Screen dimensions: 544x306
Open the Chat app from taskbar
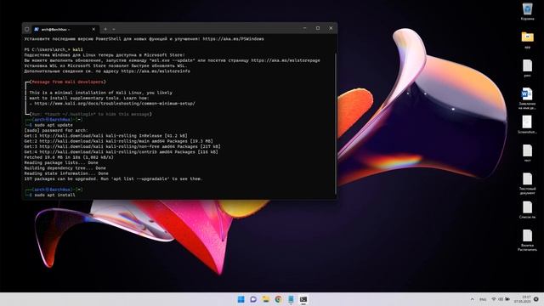[253, 299]
